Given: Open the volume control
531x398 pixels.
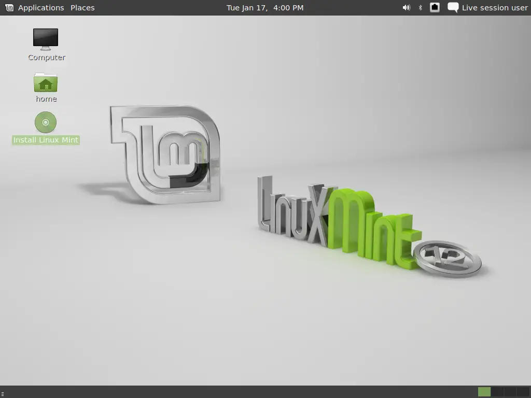Looking at the screenshot, I should [407, 7].
